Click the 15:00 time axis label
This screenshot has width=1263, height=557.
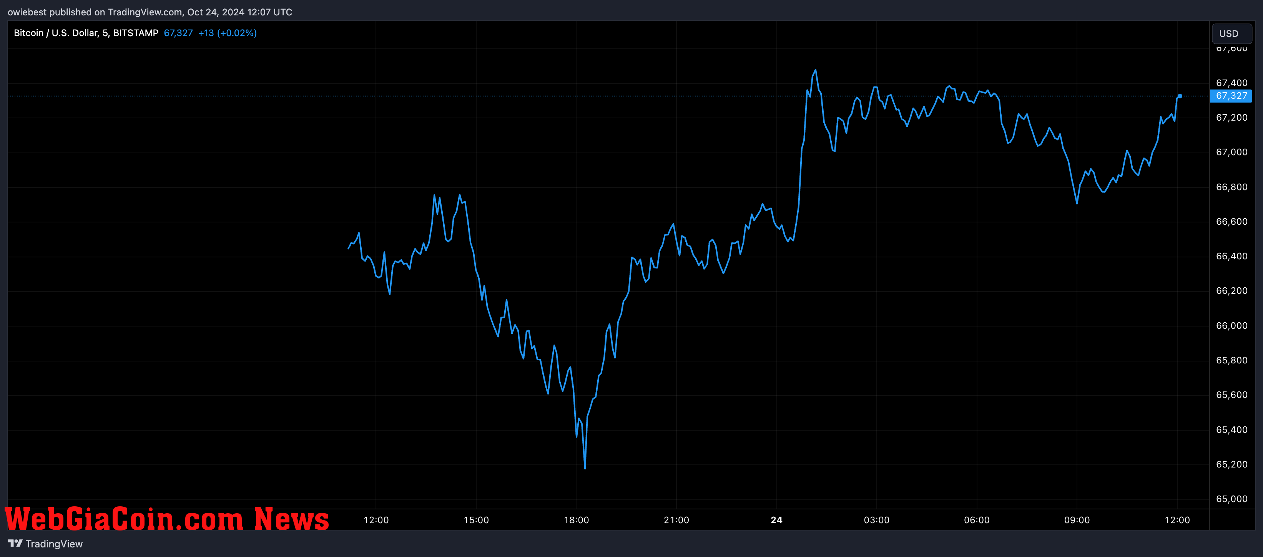pos(476,520)
